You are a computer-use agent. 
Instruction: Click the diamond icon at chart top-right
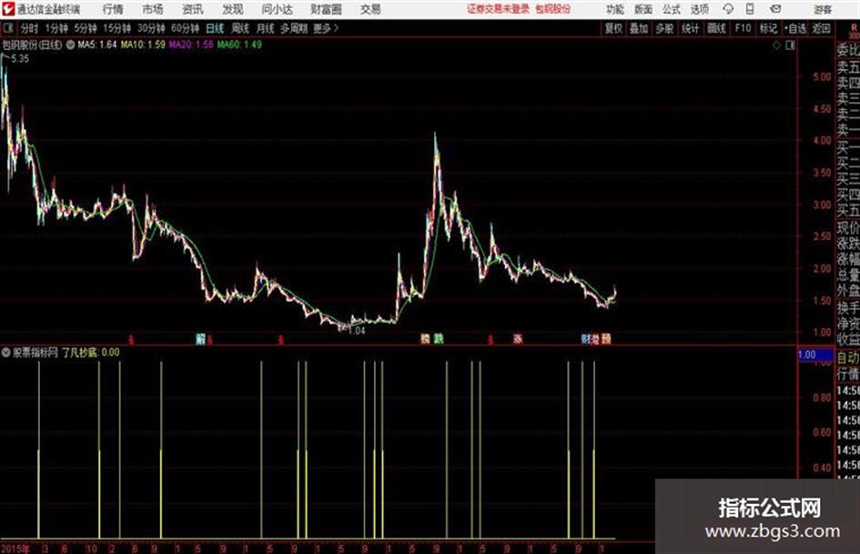776,45
